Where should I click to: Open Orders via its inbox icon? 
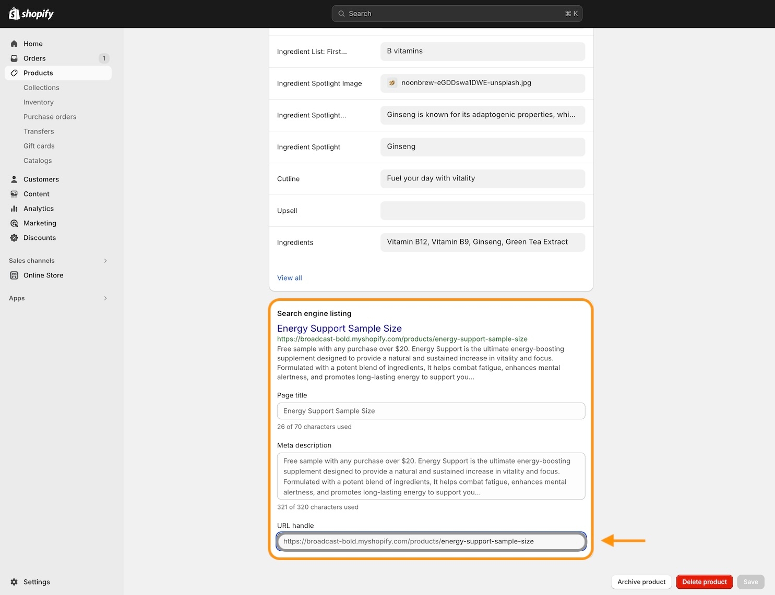tap(14, 58)
